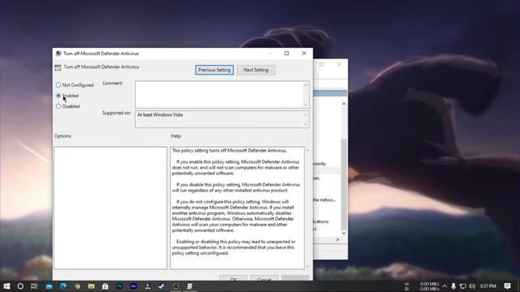
Task: Click the network speed meter on taskbar
Action: point(422,286)
